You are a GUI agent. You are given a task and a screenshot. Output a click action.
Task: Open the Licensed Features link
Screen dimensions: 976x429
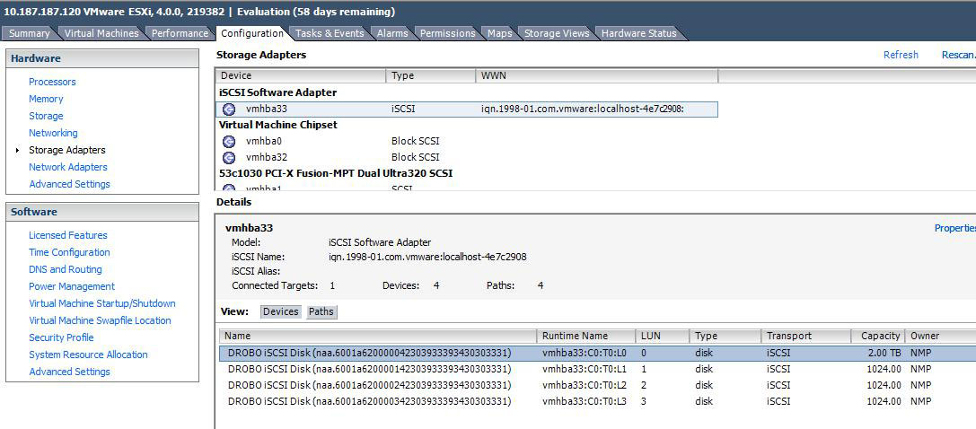67,235
